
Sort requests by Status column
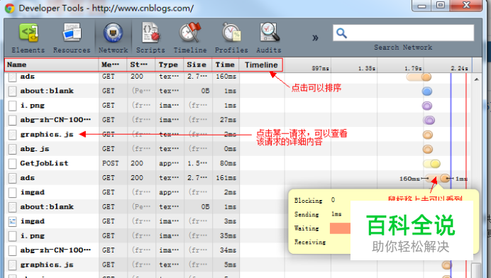point(141,65)
